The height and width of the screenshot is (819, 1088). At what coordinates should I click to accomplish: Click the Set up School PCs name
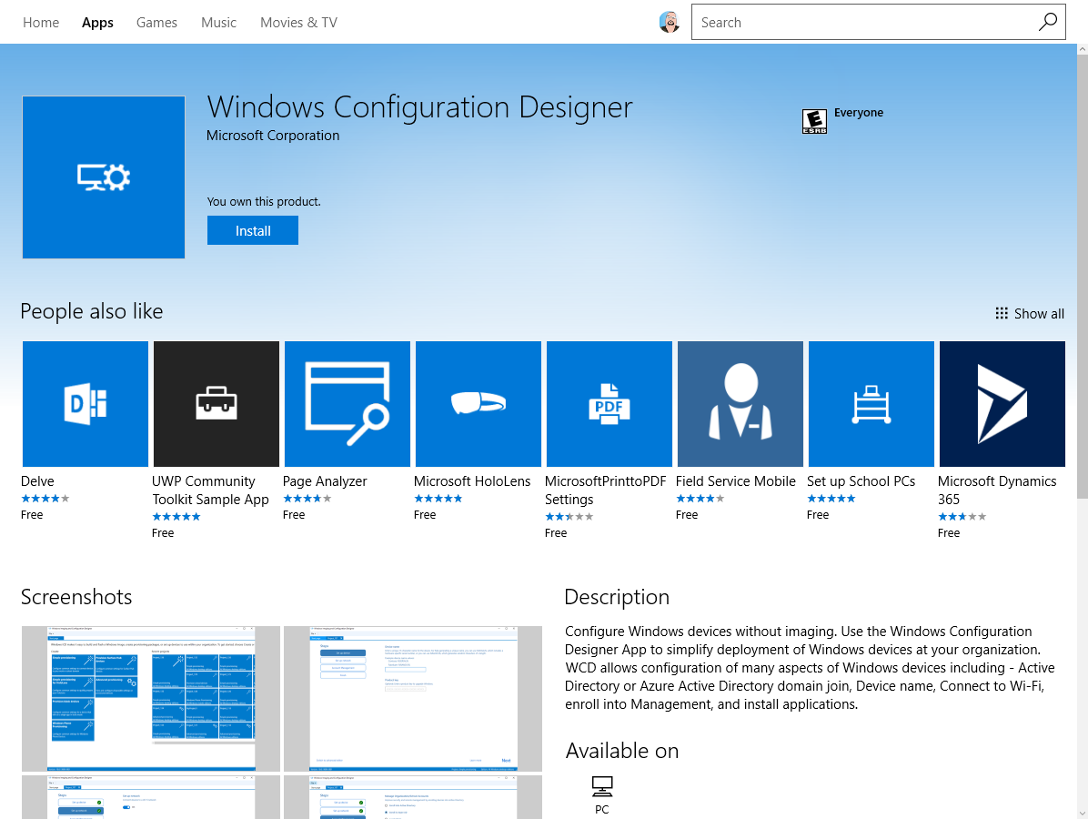pos(861,481)
